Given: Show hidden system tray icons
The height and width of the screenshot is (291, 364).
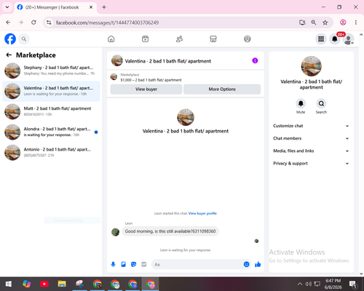Looking at the screenshot, I should (x=300, y=284).
